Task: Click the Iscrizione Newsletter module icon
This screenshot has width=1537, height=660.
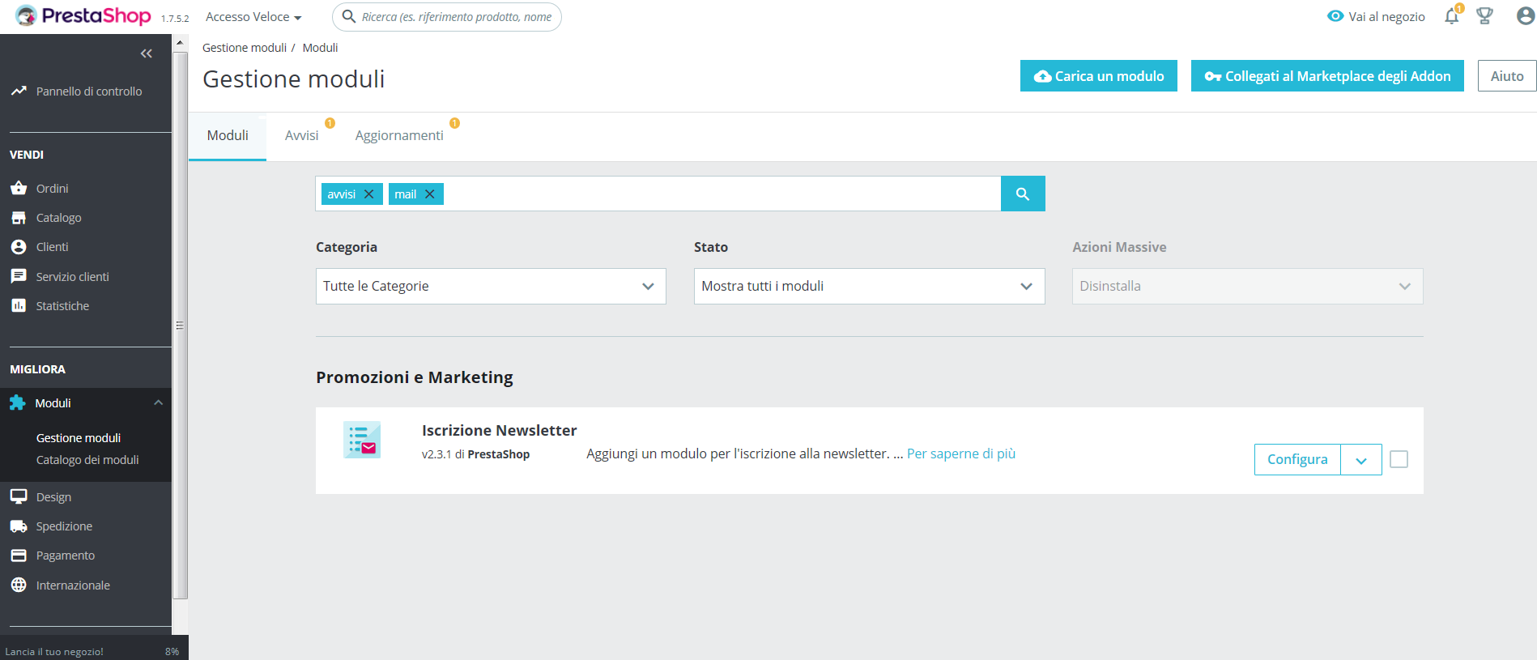Action: click(362, 440)
